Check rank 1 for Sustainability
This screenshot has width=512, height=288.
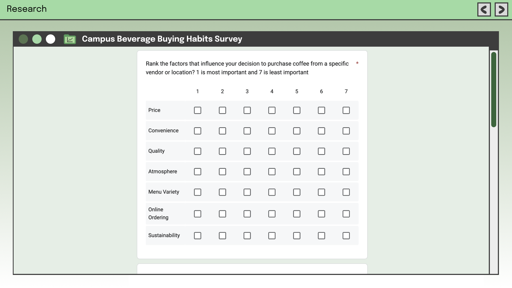[x=198, y=236]
